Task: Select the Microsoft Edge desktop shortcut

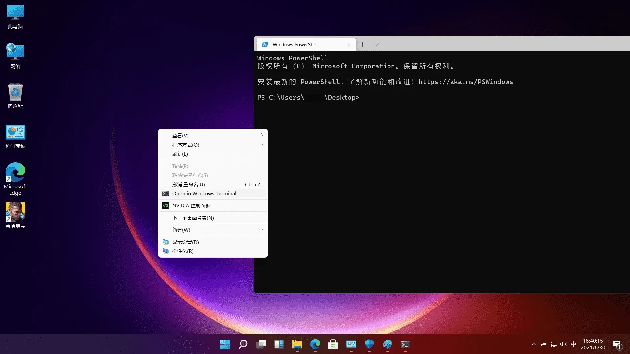Action: point(15,179)
